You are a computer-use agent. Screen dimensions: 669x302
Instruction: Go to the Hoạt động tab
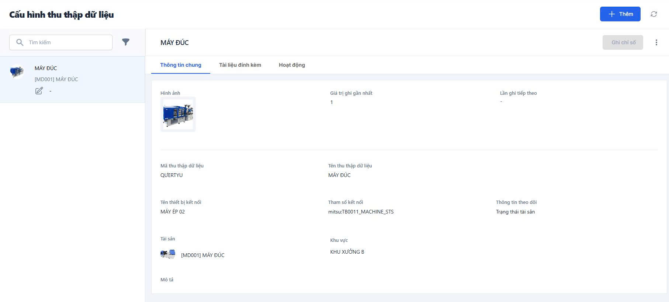pos(292,65)
